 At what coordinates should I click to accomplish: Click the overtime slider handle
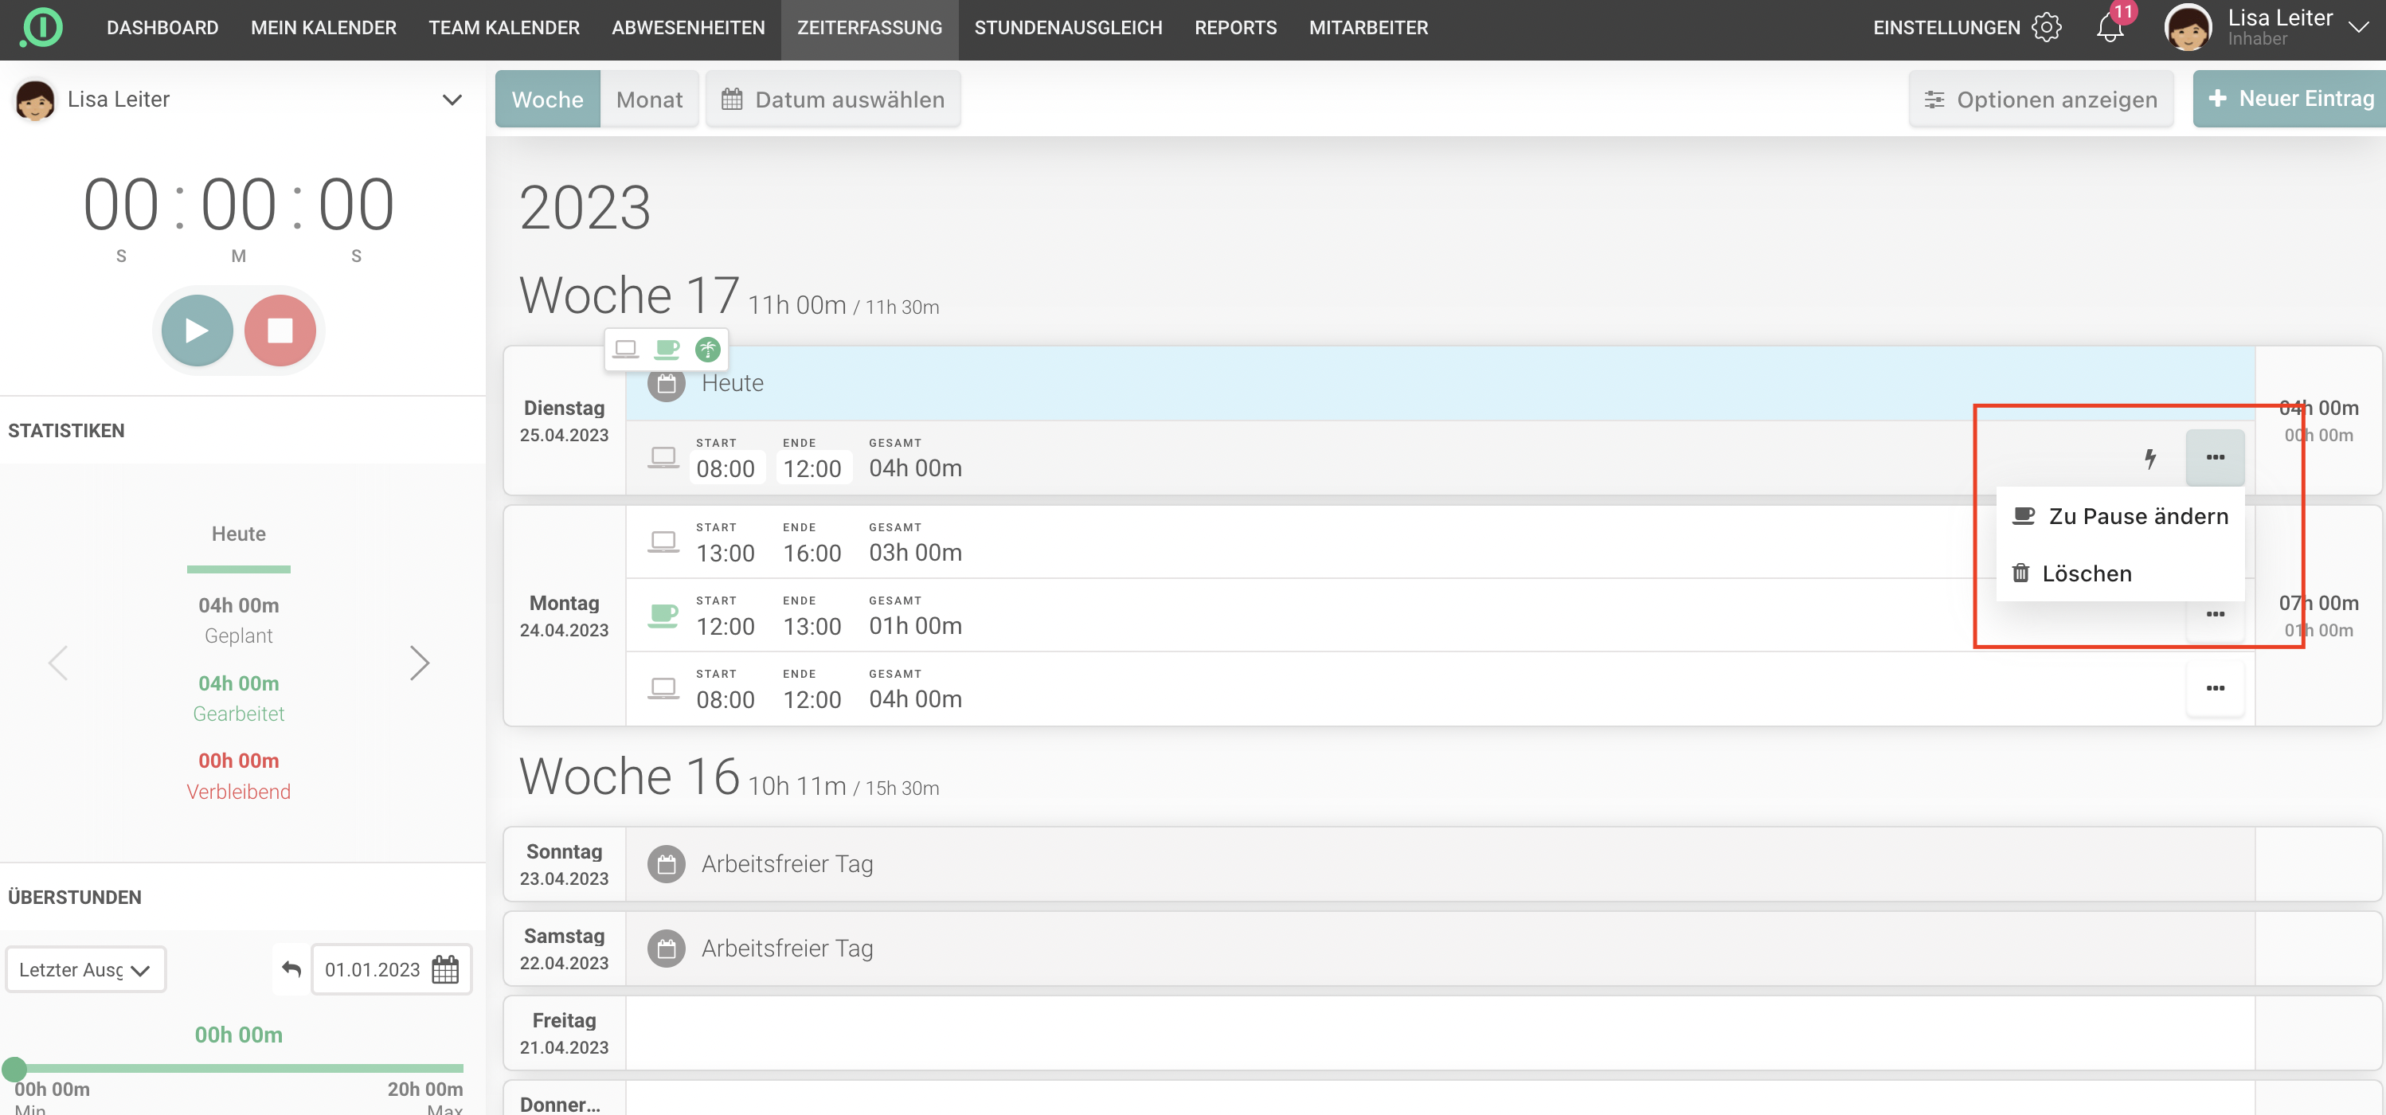click(14, 1069)
